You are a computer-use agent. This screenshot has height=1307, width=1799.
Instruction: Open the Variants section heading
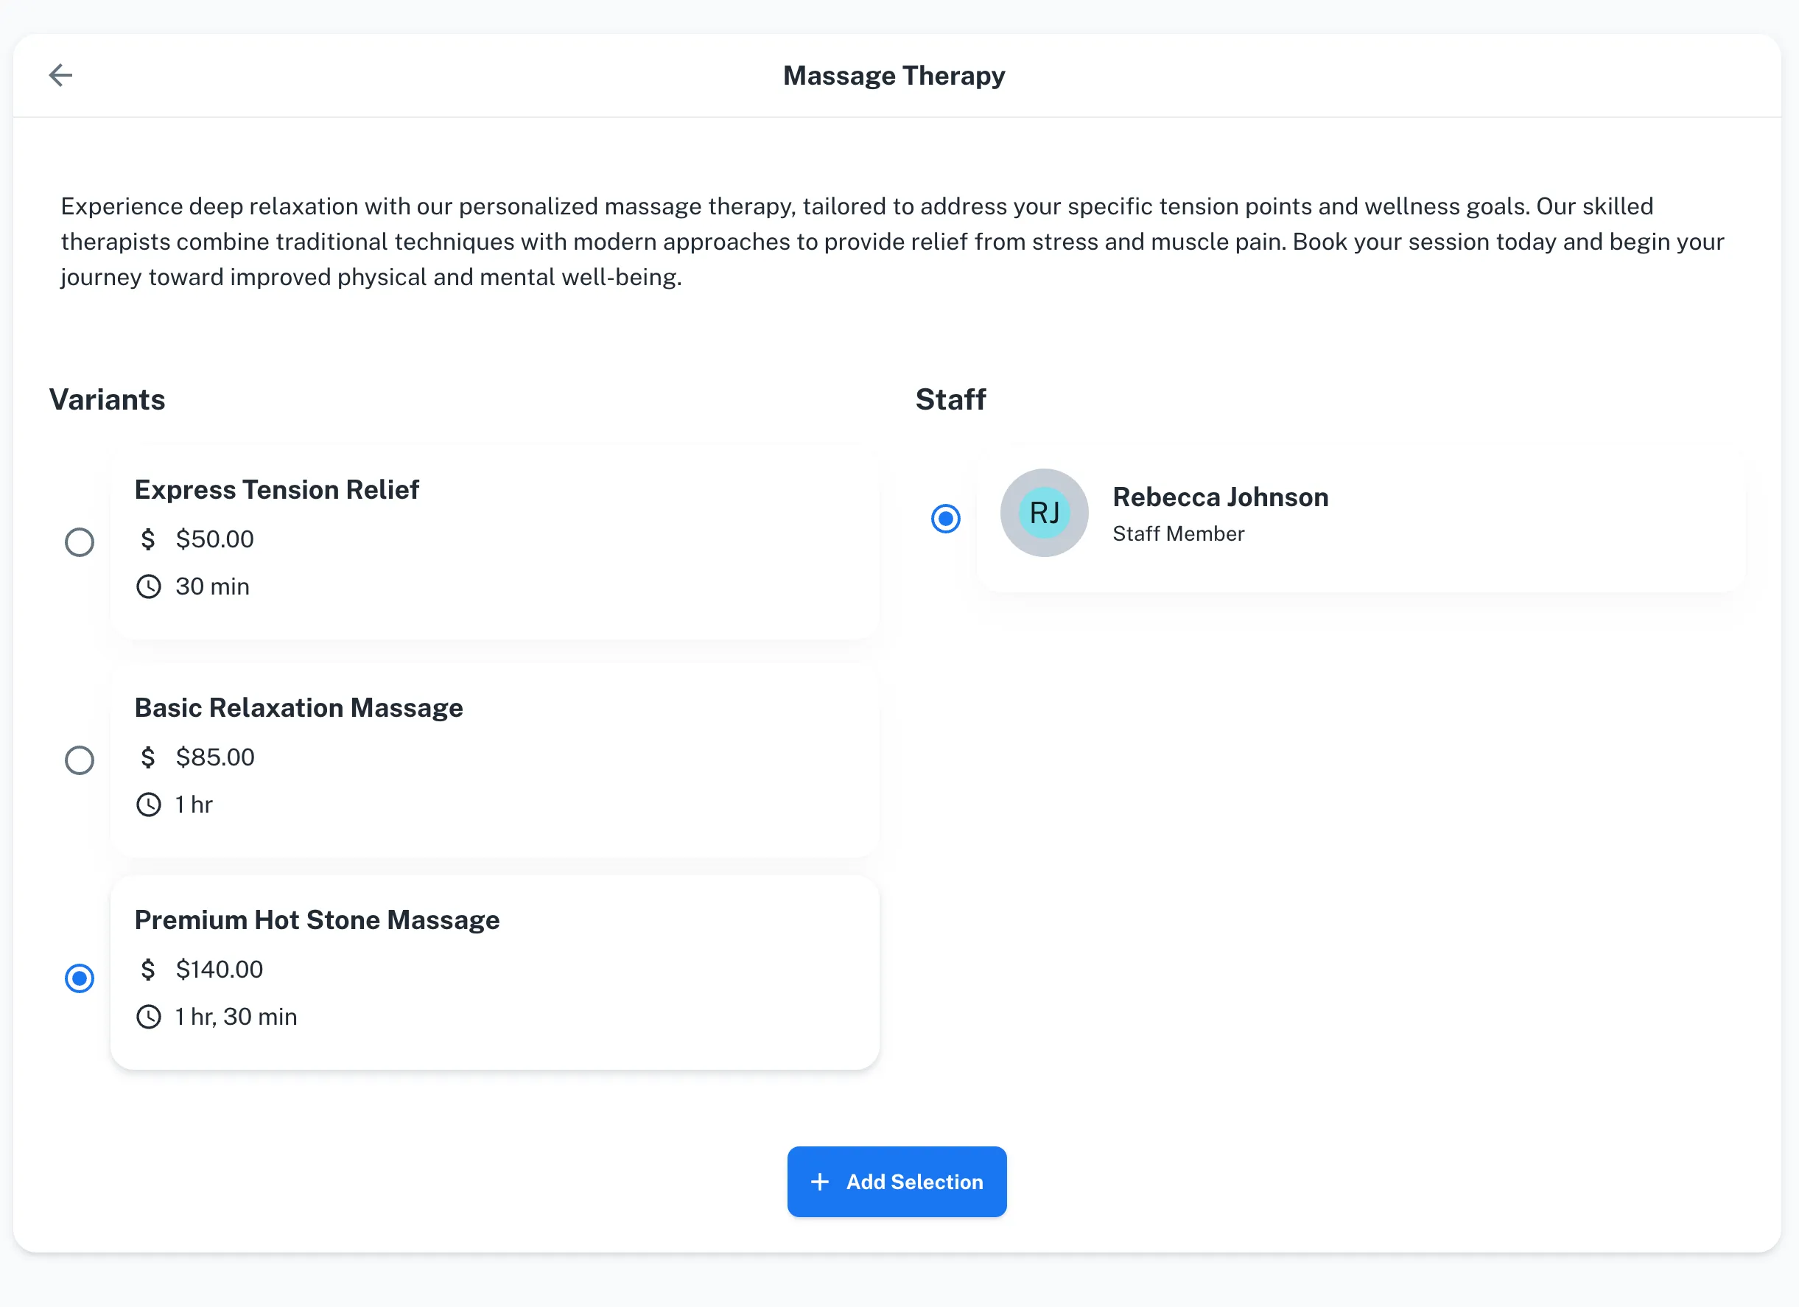107,400
